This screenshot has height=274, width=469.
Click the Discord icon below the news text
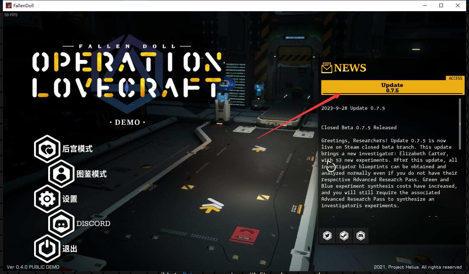(360, 236)
